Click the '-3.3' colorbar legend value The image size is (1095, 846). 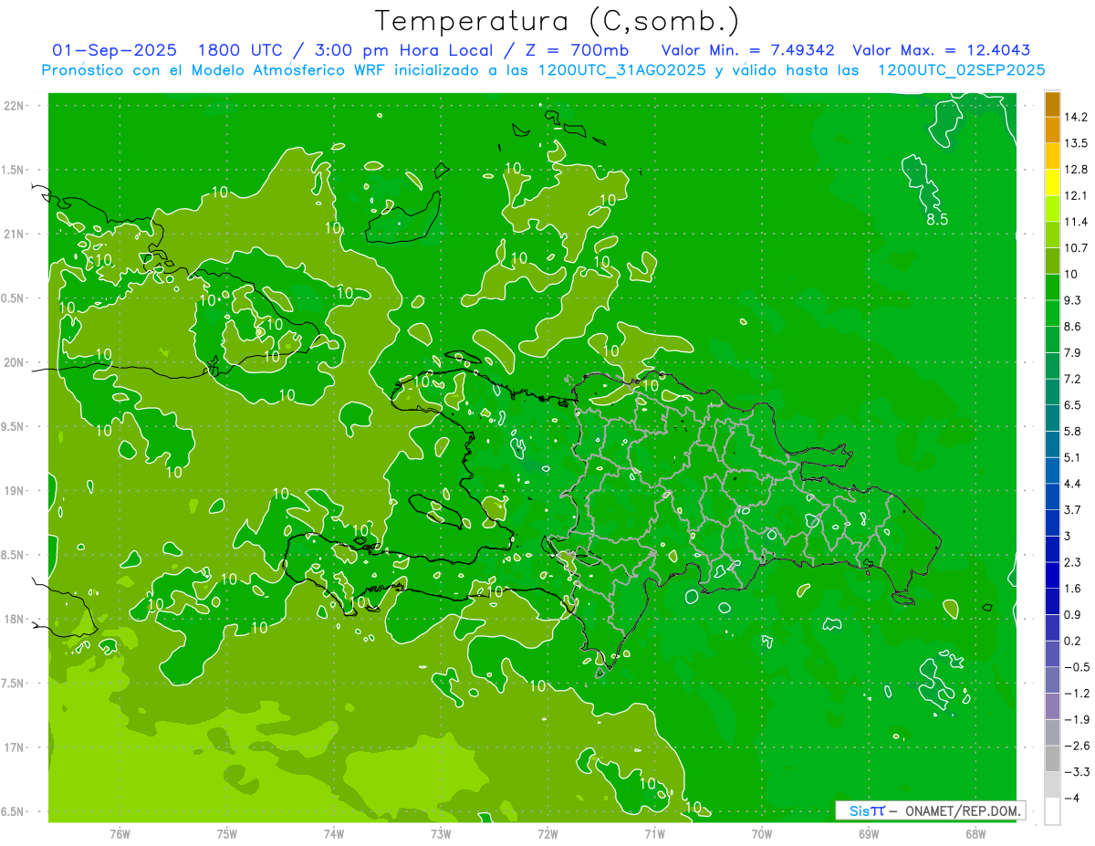[1076, 771]
